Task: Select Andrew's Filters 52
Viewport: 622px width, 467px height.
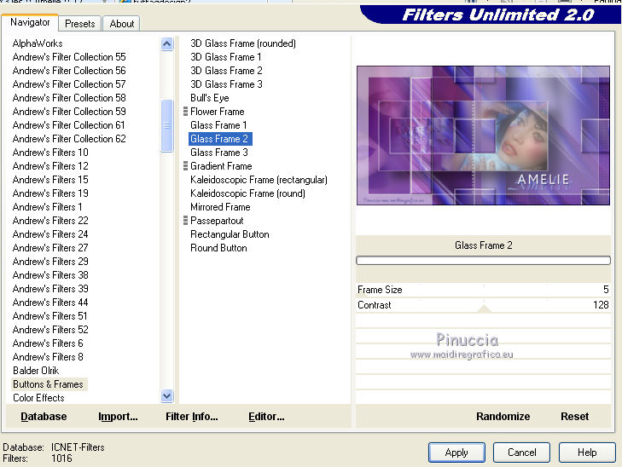Action: tap(50, 330)
